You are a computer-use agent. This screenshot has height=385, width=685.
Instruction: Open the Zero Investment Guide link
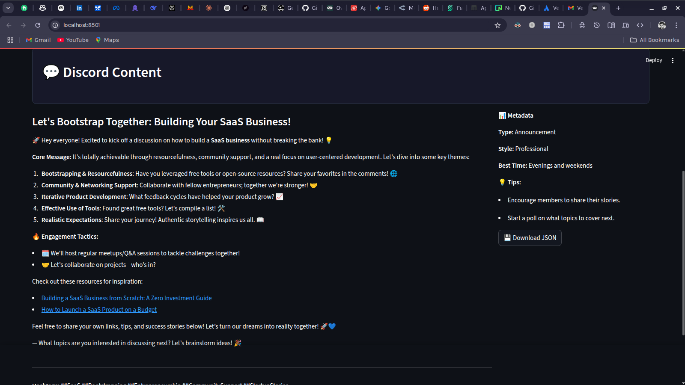tap(126, 298)
